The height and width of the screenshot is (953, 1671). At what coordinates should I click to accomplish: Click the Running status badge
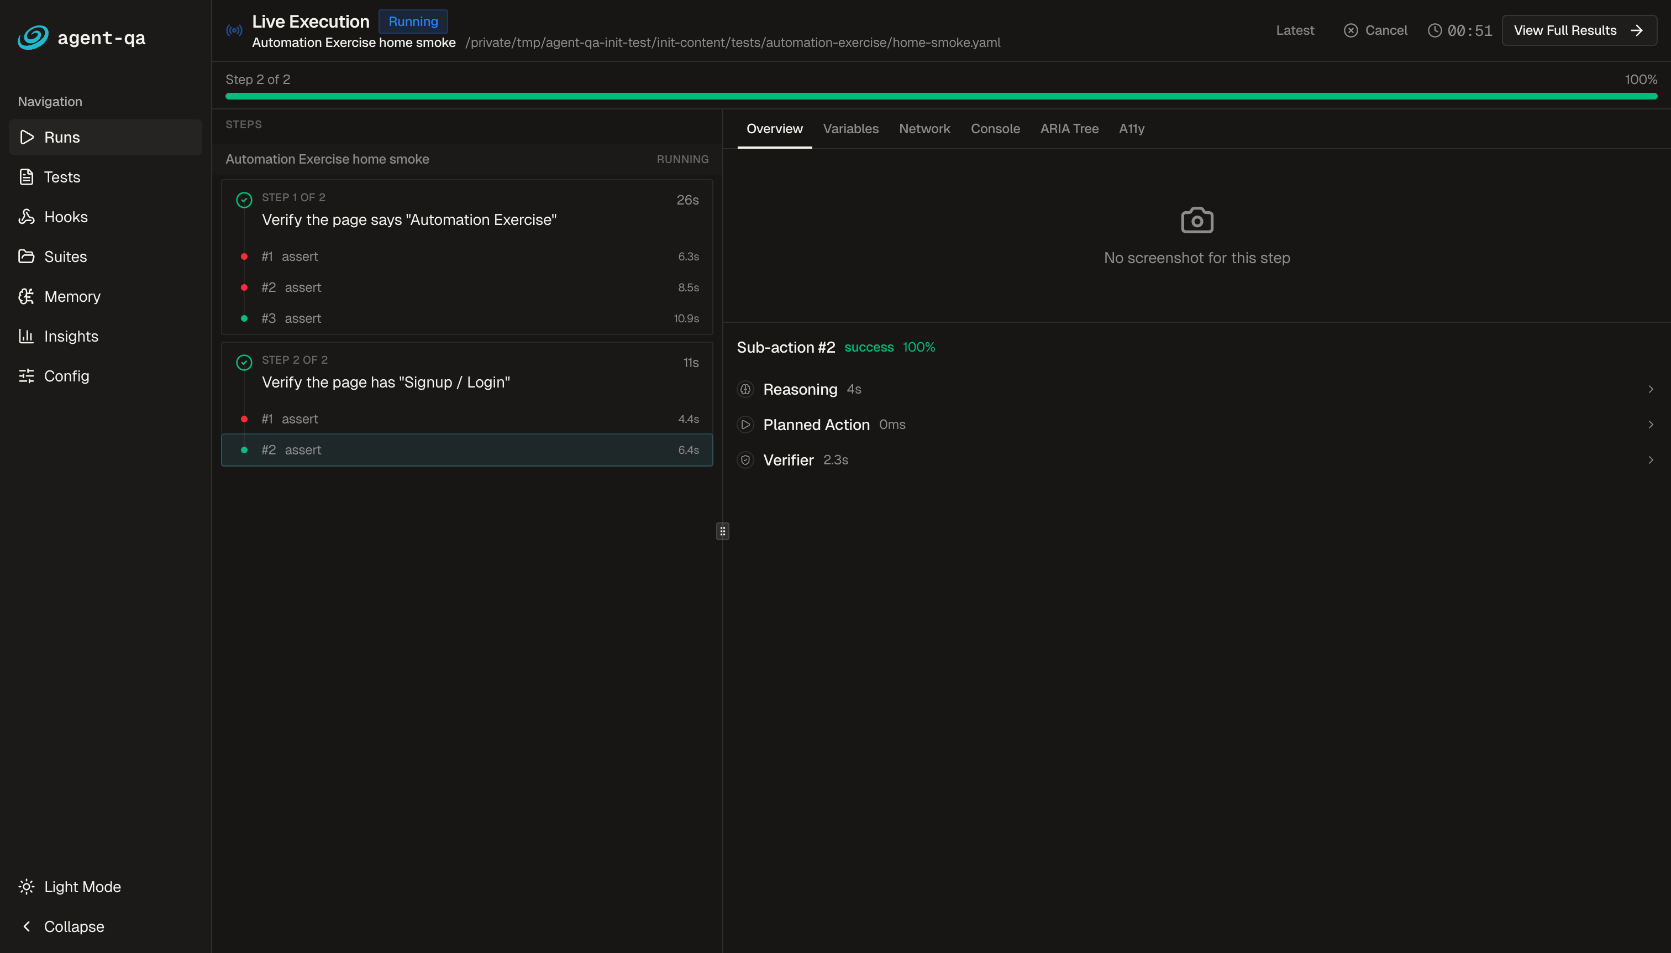(413, 22)
